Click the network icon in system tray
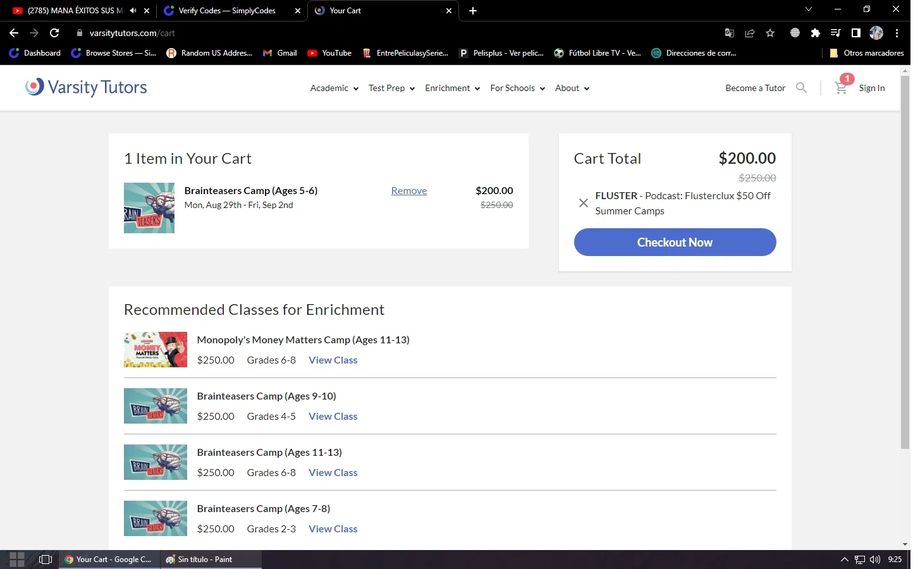The height and width of the screenshot is (569, 913). 860,560
